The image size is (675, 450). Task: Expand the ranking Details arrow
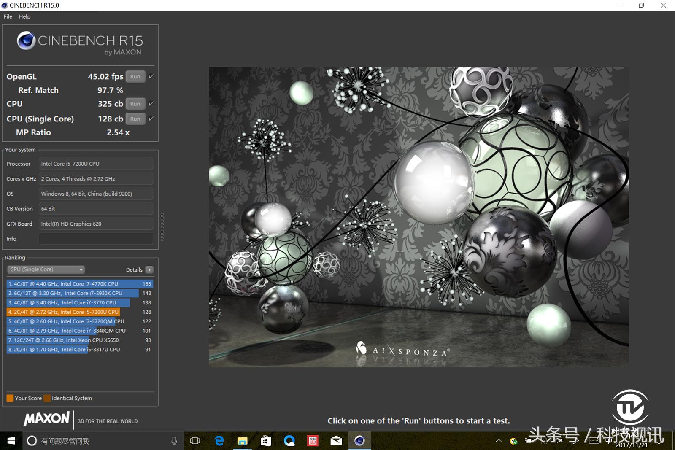[149, 270]
